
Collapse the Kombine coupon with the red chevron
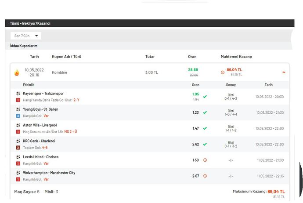coord(284,72)
